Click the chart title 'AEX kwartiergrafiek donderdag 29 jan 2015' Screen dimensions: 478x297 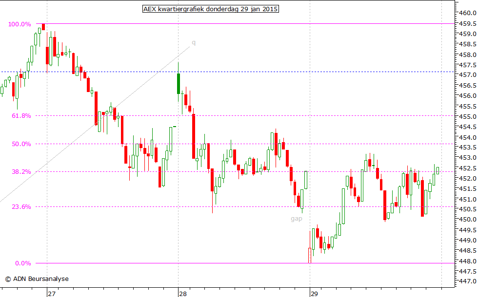click(x=211, y=9)
